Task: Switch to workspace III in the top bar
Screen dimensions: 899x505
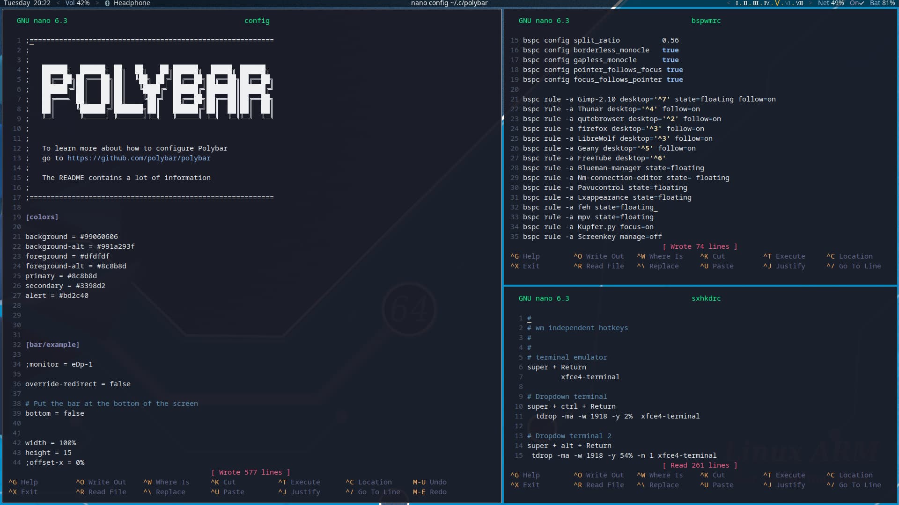Action: coord(755,3)
